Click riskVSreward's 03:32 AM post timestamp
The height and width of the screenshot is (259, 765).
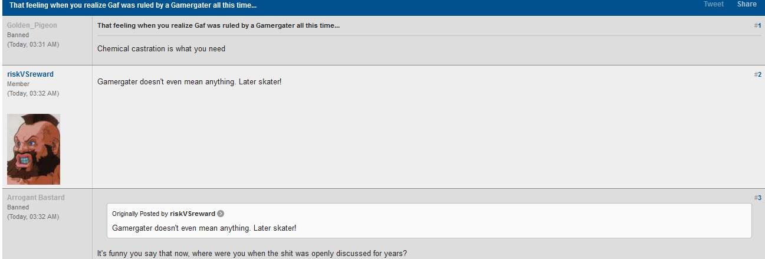coord(33,93)
